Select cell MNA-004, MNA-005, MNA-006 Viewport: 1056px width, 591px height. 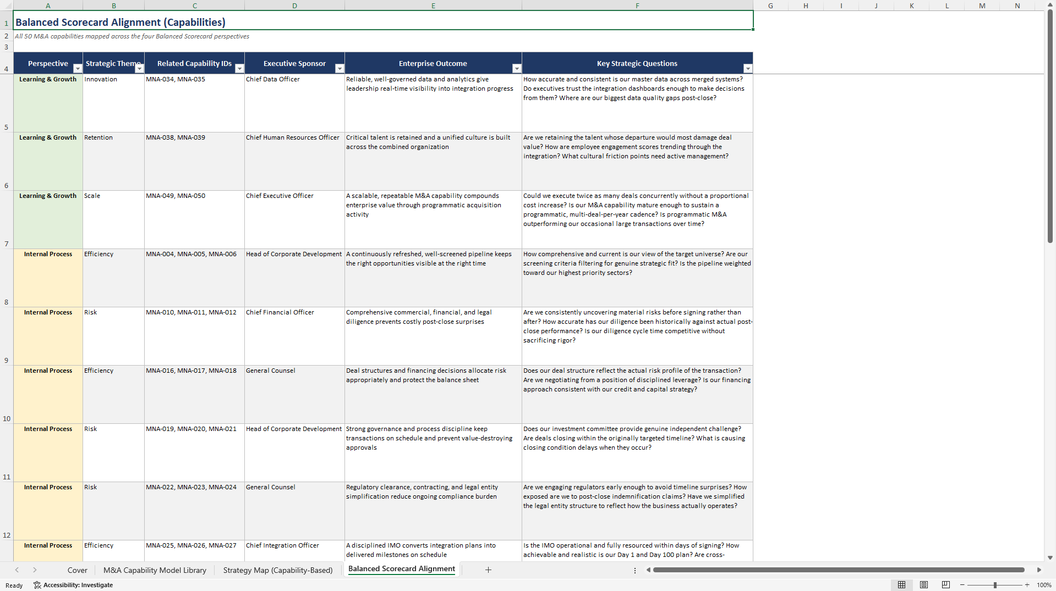coord(194,278)
